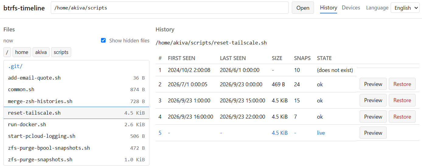
Task: Click the root / breadcrumb
Action: [x=7, y=52]
